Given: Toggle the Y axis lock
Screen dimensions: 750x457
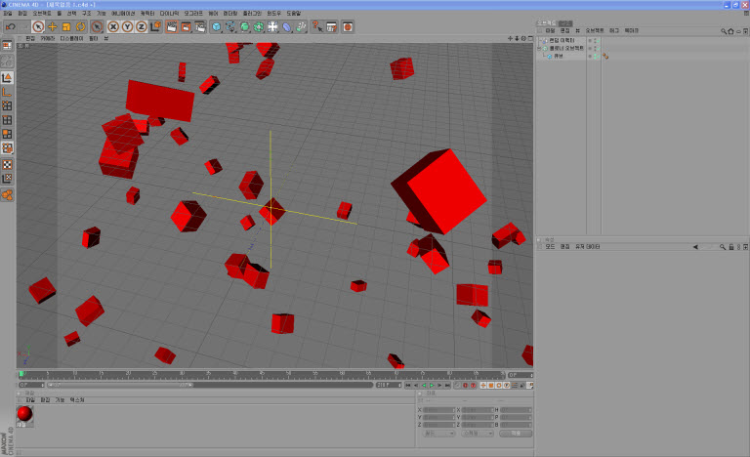Looking at the screenshot, I should coord(127,26).
